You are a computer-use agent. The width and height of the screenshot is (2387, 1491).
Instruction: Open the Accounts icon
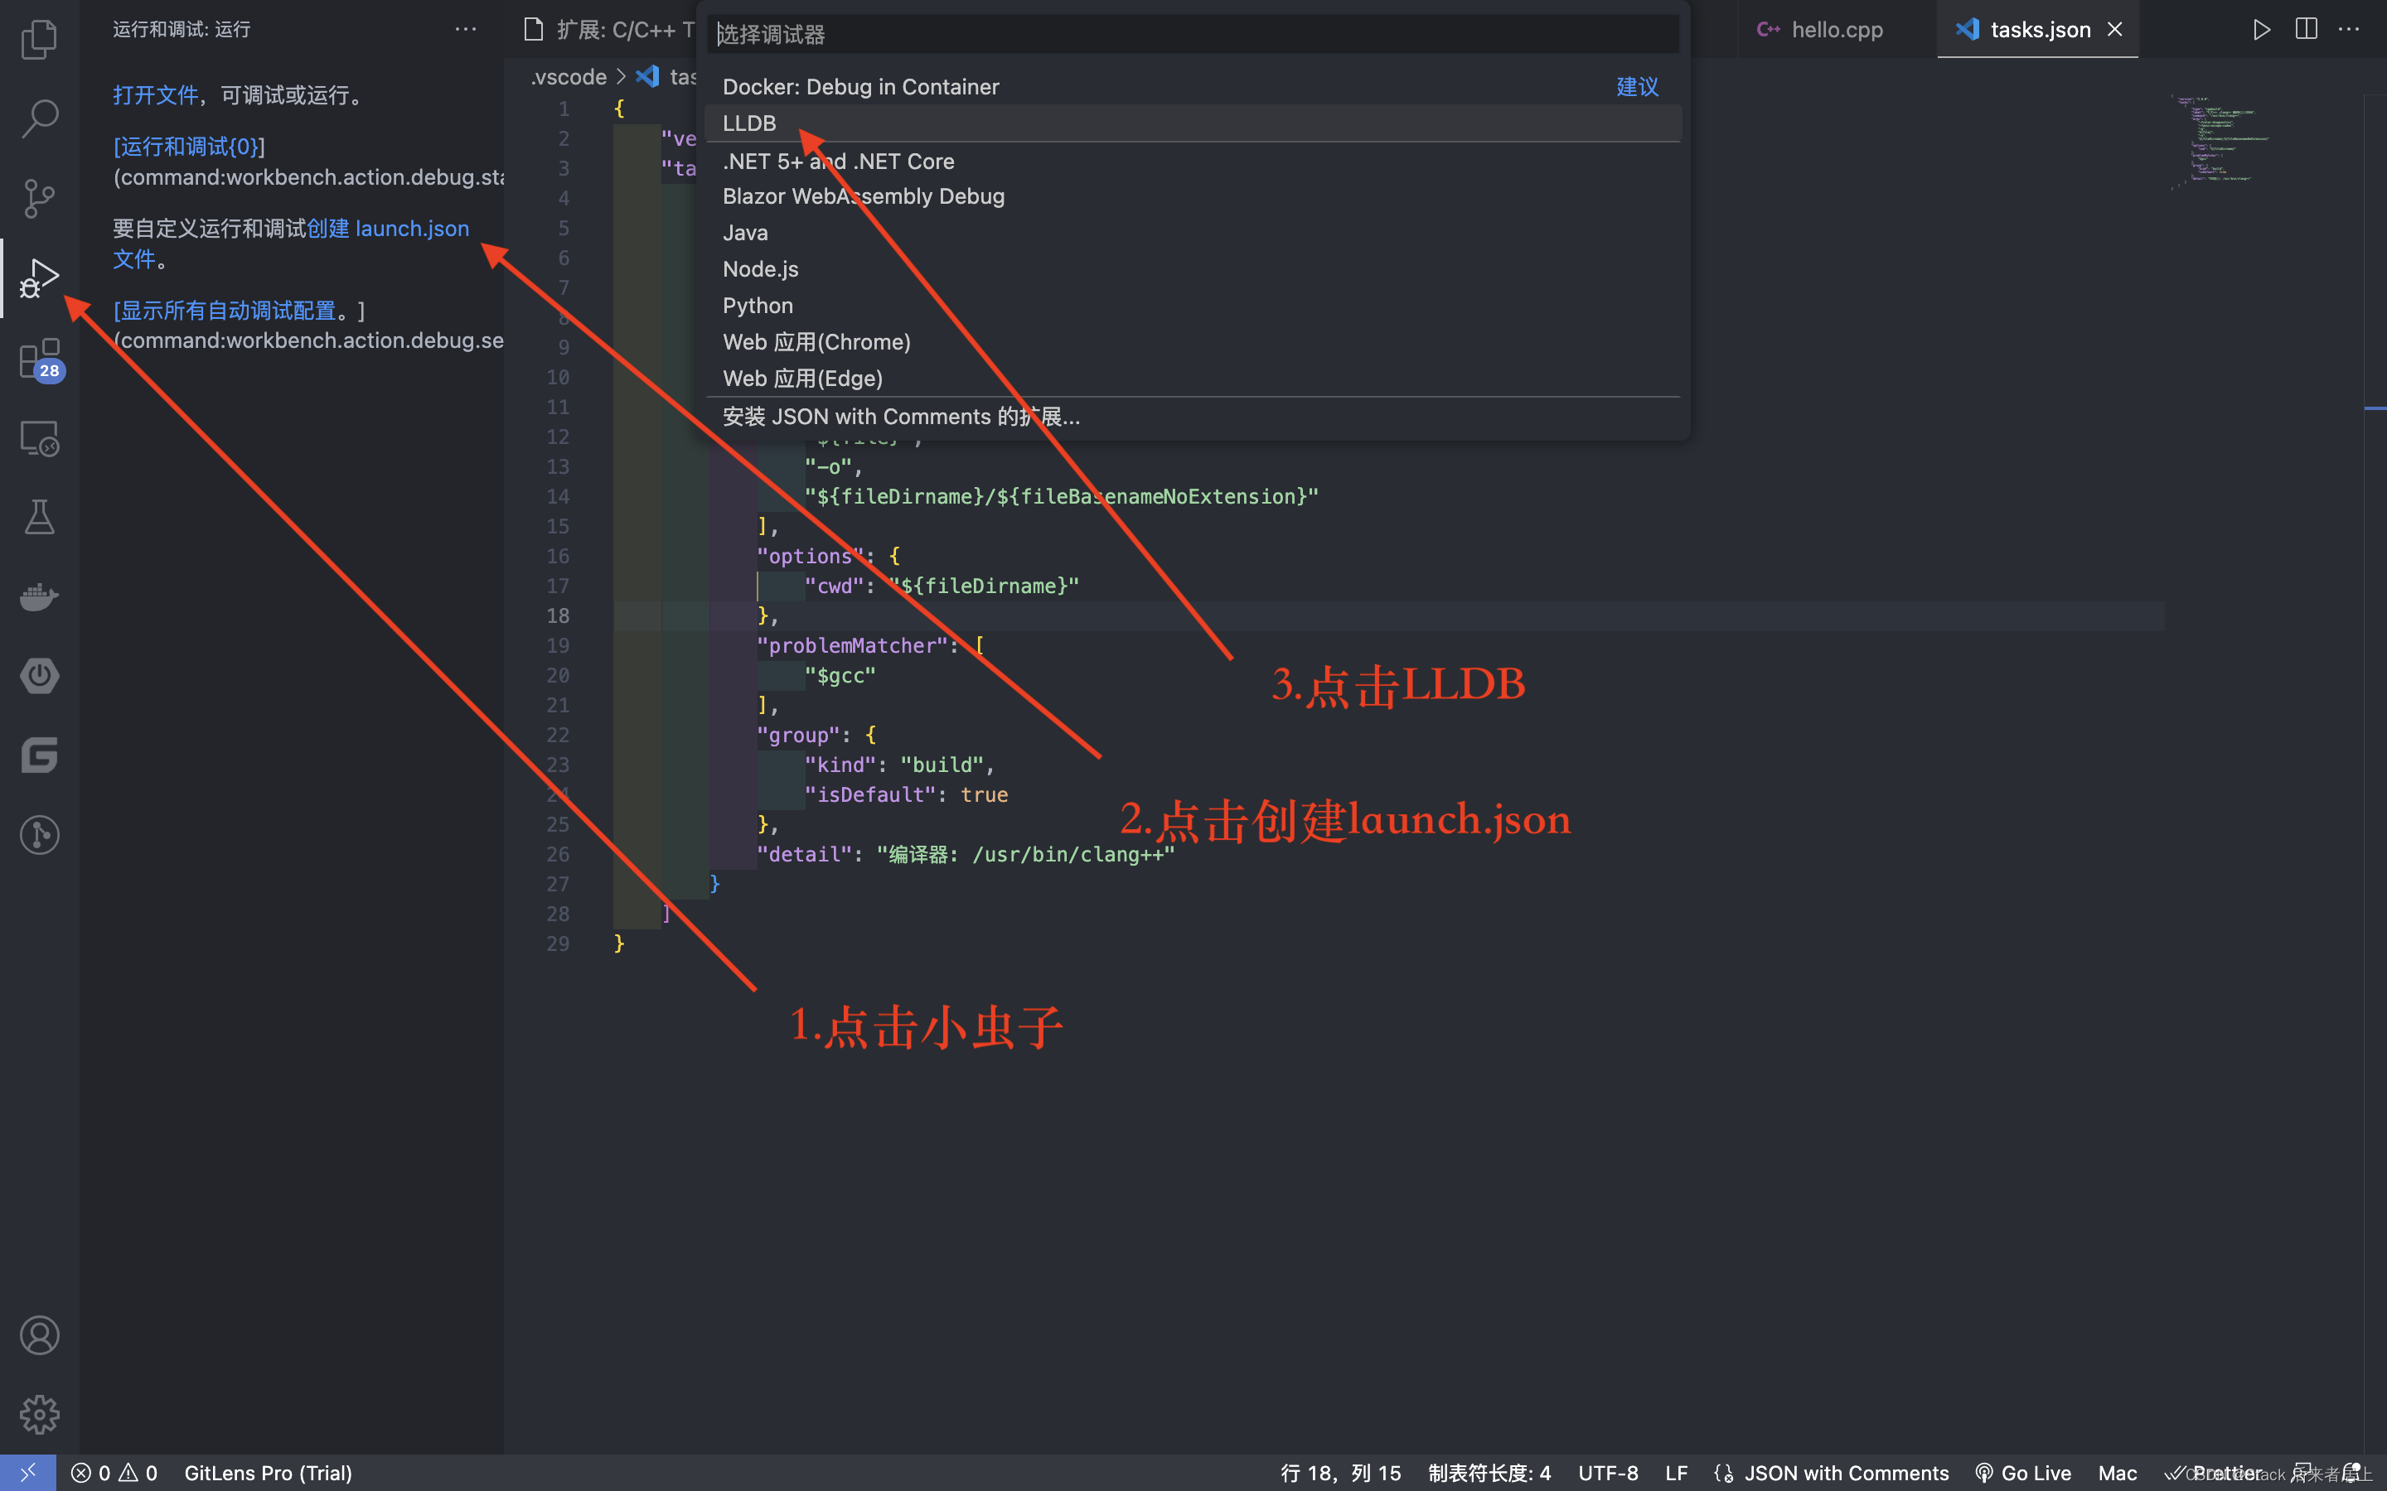point(40,1335)
